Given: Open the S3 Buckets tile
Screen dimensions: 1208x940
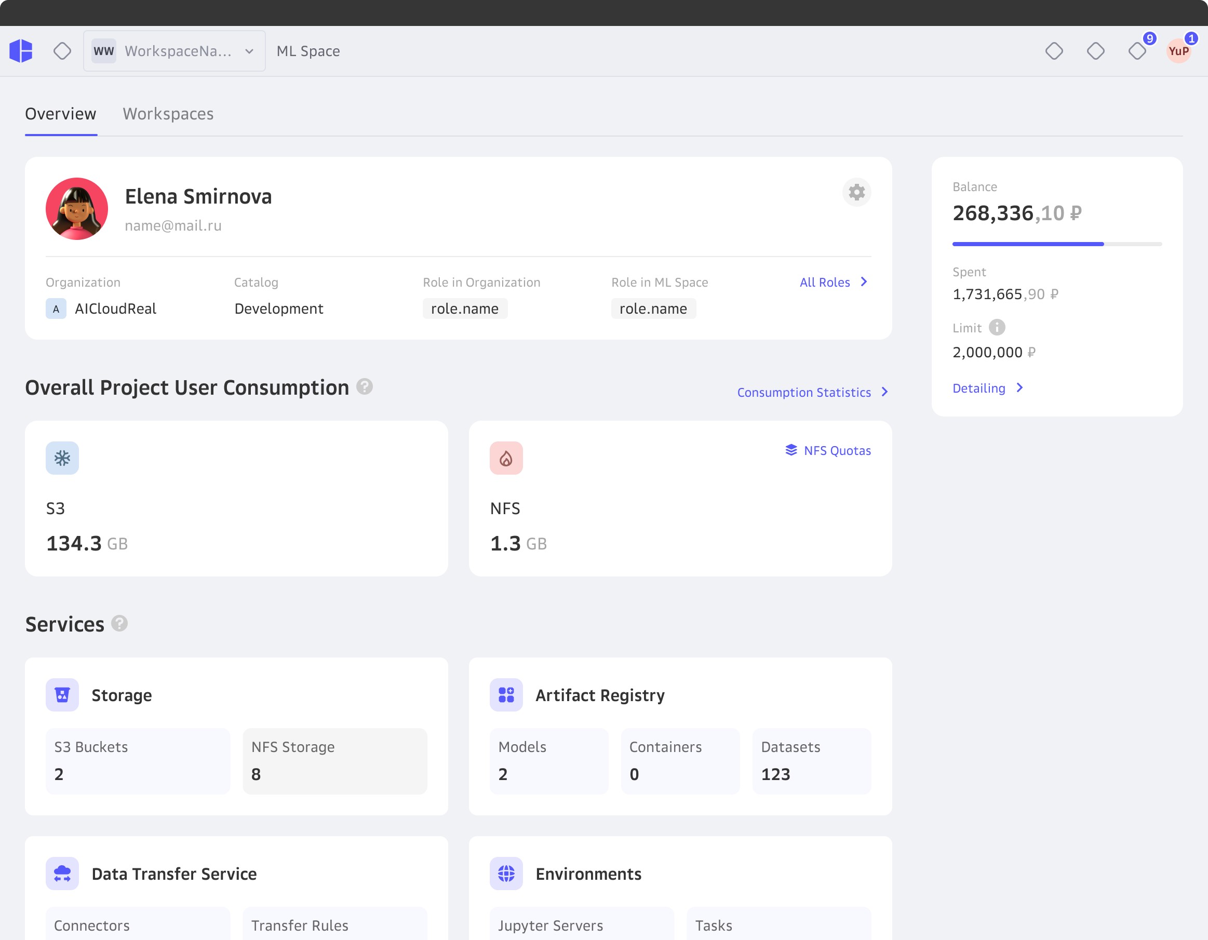Looking at the screenshot, I should [x=138, y=761].
